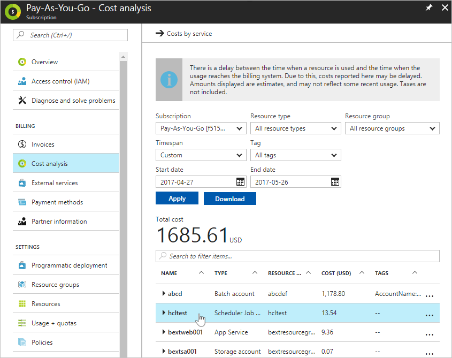This screenshot has width=452, height=358.
Task: Open the End date calendar picker
Action: coord(335,182)
